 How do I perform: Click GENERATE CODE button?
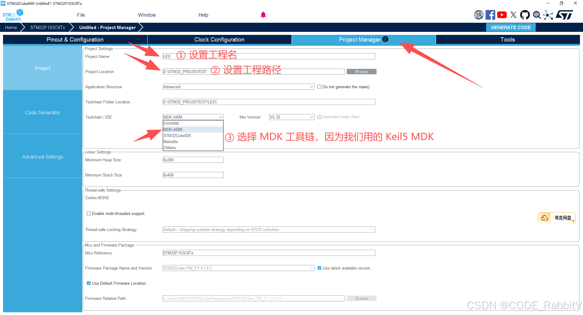click(511, 27)
